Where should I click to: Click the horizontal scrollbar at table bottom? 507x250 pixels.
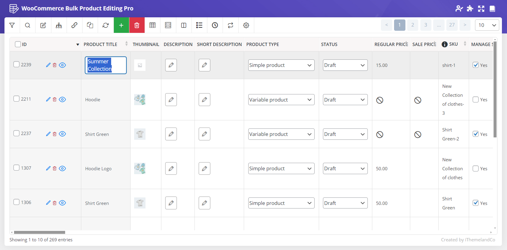click(39, 232)
